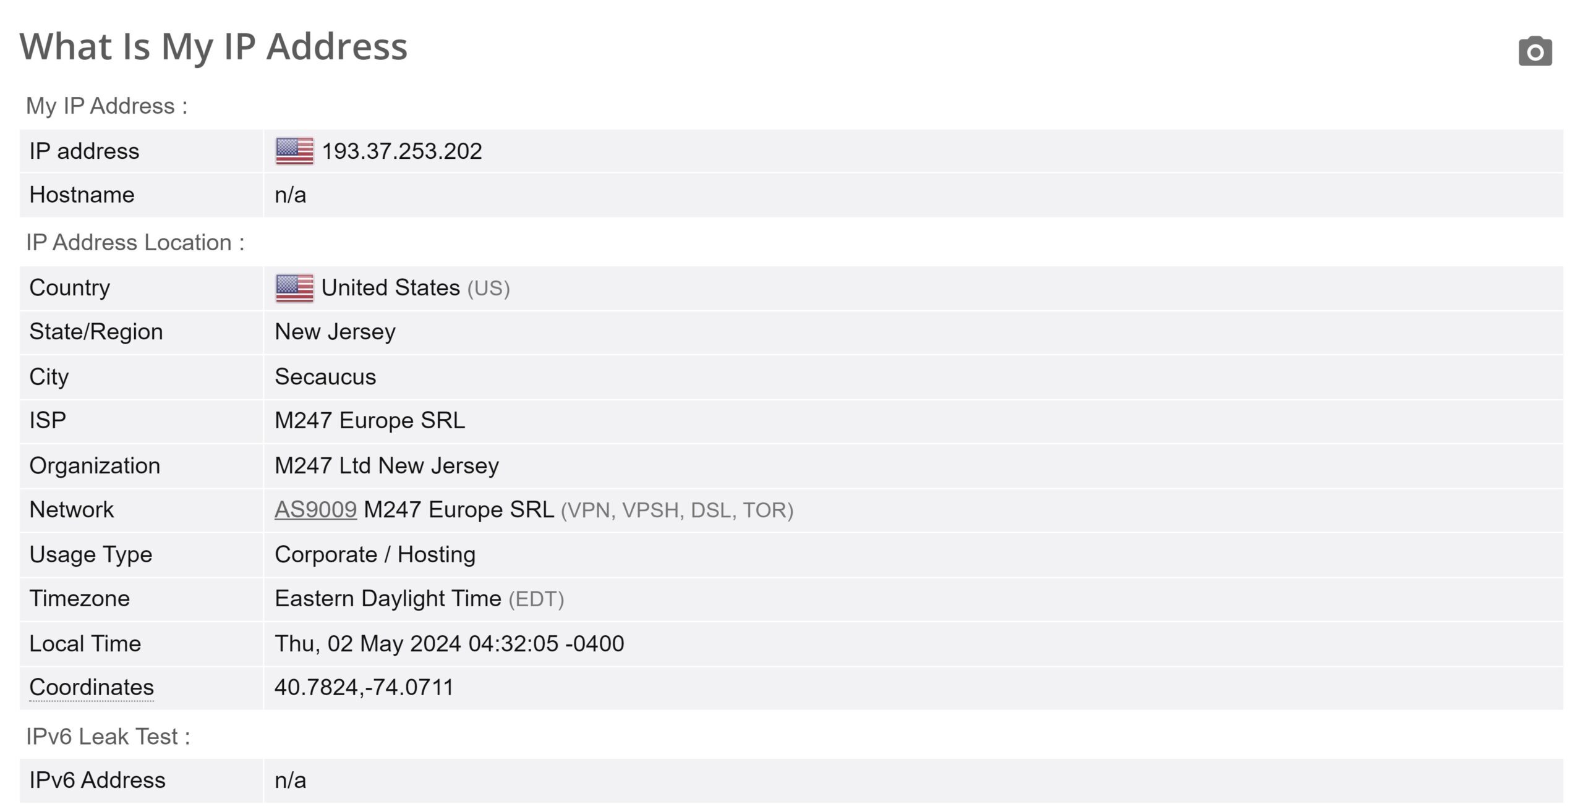Click the What Is My IP Address heading
The height and width of the screenshot is (812, 1583).
click(x=214, y=46)
